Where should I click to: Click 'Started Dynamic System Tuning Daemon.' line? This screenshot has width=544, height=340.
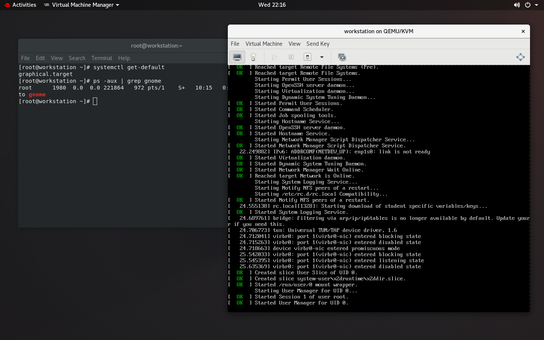tap(310, 164)
